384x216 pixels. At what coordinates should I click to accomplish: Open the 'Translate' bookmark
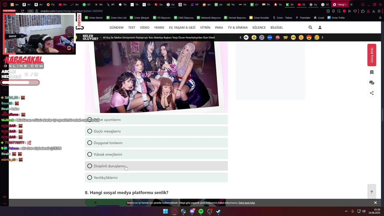[x=303, y=18]
